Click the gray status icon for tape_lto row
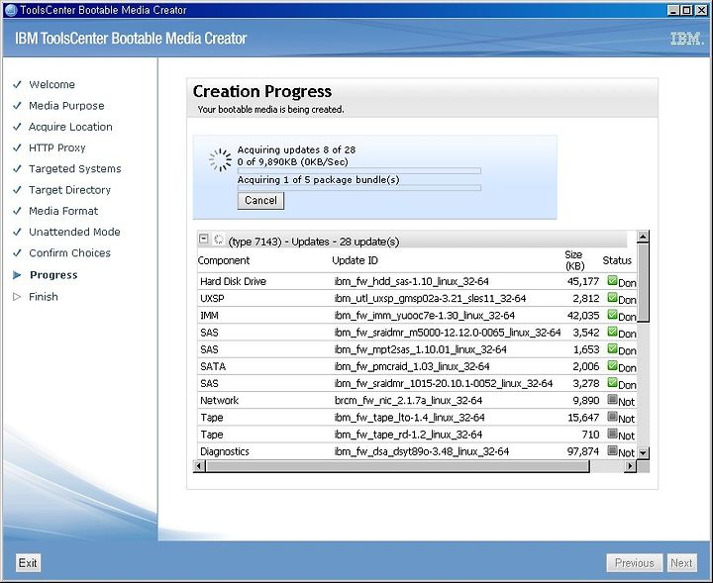713x583 pixels. 612,417
